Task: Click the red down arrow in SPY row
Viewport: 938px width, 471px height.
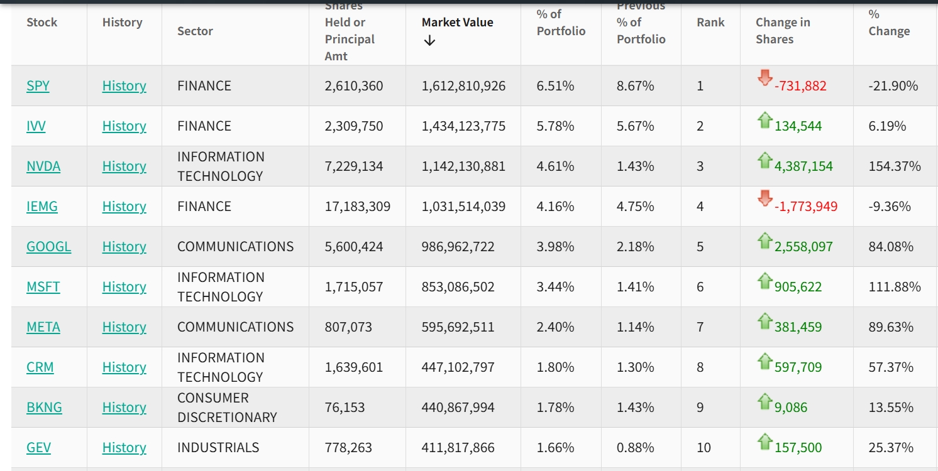Action: (x=764, y=78)
